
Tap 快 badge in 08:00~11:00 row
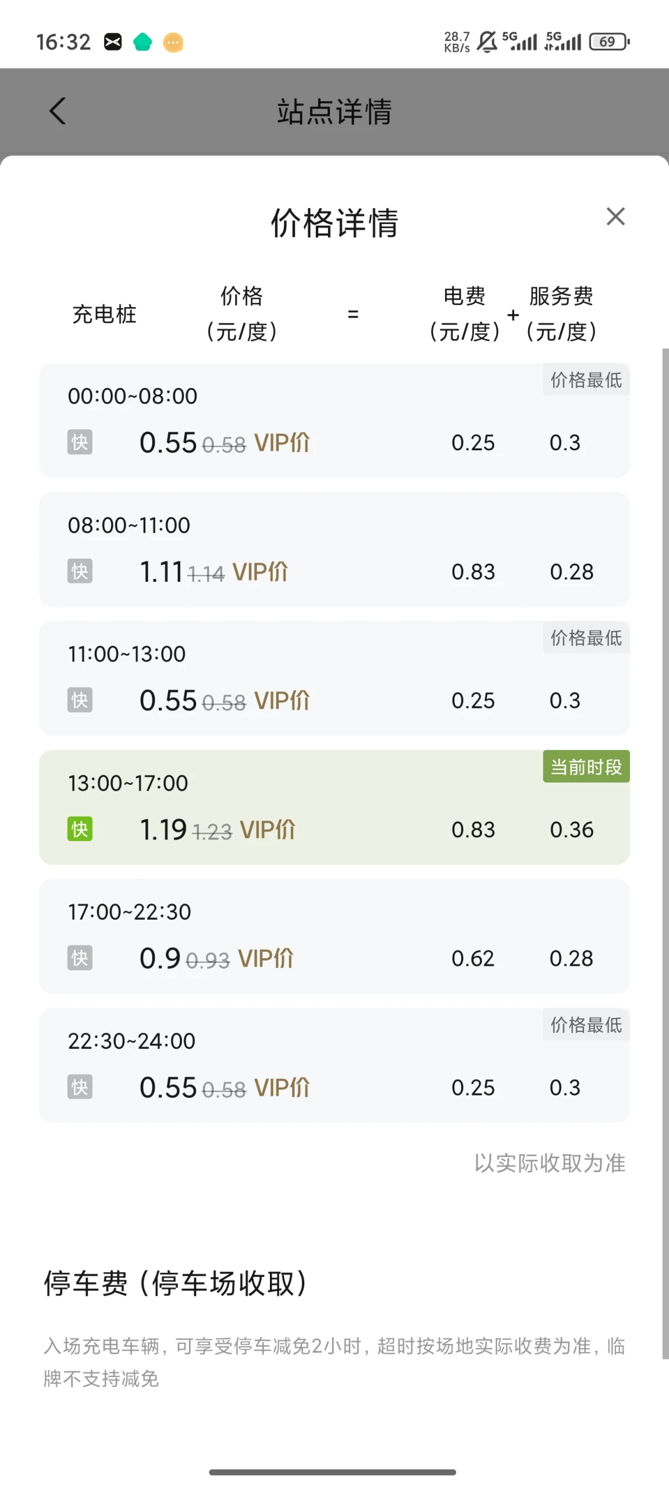coord(80,571)
